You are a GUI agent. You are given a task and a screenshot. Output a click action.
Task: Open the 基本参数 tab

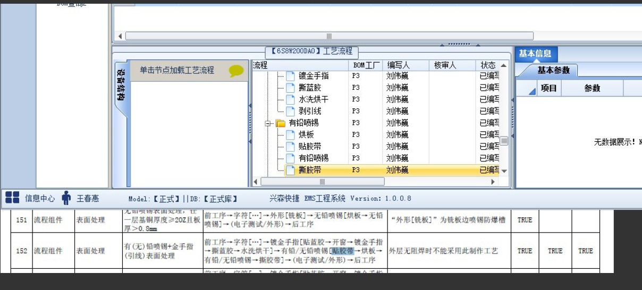coord(553,70)
